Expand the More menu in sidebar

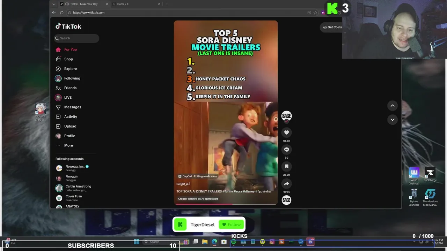tap(64, 145)
